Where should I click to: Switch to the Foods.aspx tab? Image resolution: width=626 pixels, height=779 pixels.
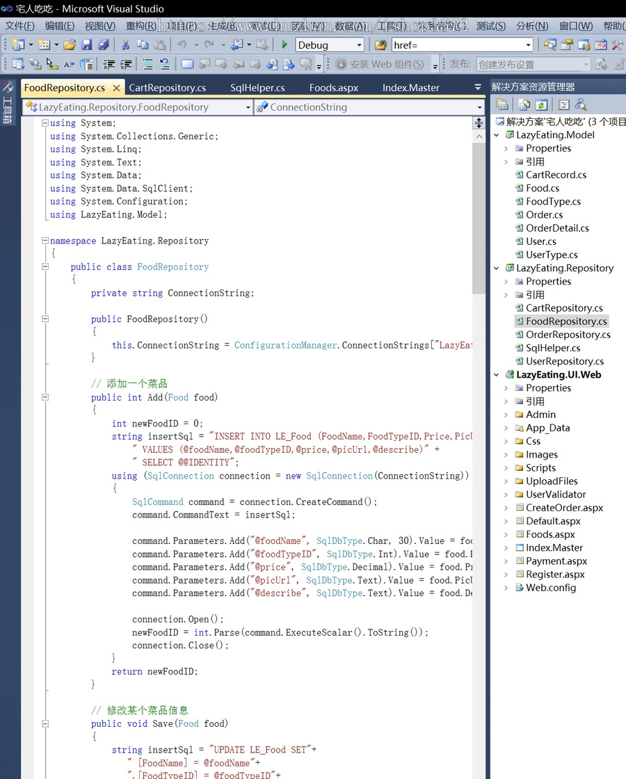[x=333, y=88]
